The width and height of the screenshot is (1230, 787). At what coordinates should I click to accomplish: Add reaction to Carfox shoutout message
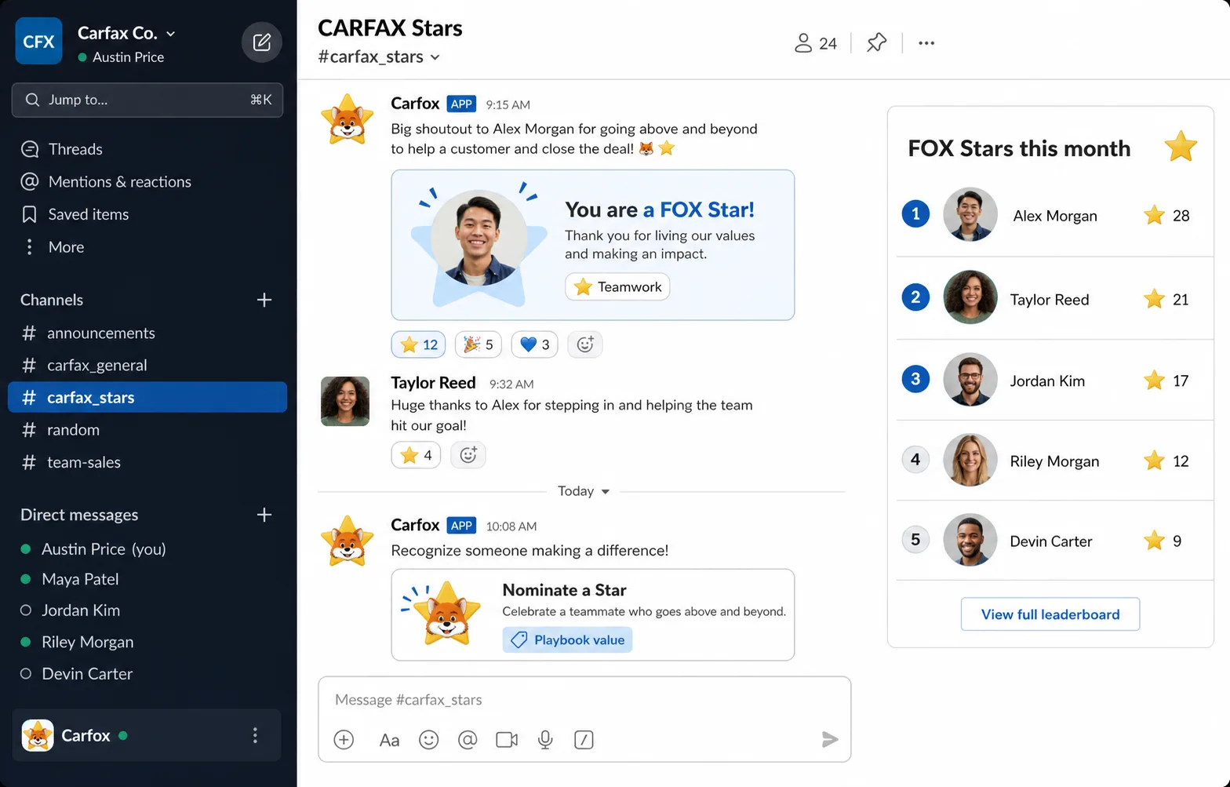[x=585, y=344]
